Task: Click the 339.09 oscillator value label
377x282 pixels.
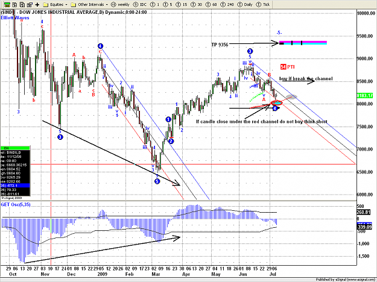Action: (364, 227)
